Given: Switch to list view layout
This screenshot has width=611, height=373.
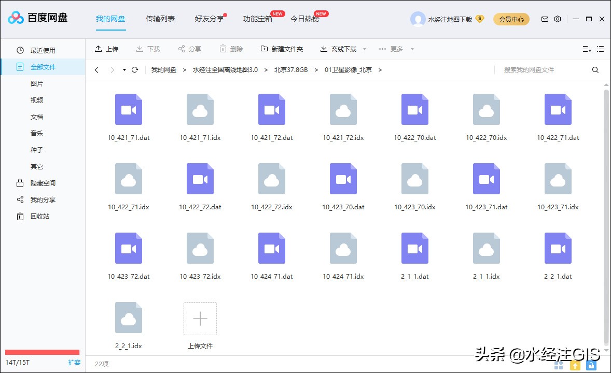Looking at the screenshot, I should coord(601,49).
